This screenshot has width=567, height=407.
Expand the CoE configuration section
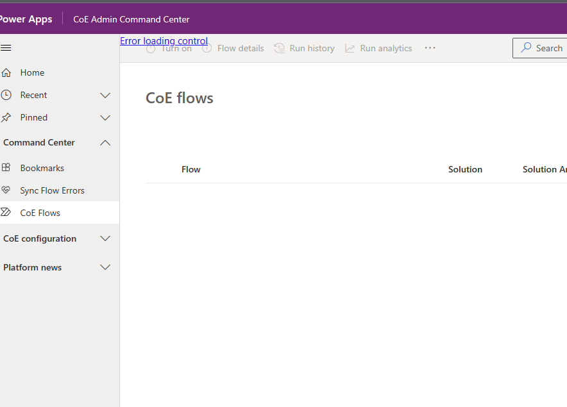click(105, 238)
